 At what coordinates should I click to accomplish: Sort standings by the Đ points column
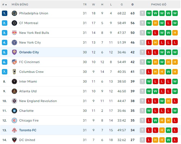[x=132, y=5]
